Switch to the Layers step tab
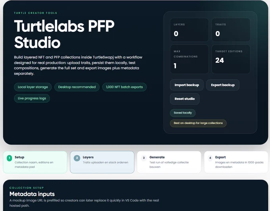270x211 pixels. [x=102, y=162]
